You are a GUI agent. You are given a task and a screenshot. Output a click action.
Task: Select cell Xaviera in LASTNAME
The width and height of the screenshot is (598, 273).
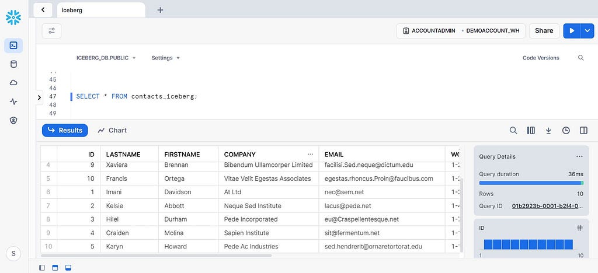click(129, 165)
